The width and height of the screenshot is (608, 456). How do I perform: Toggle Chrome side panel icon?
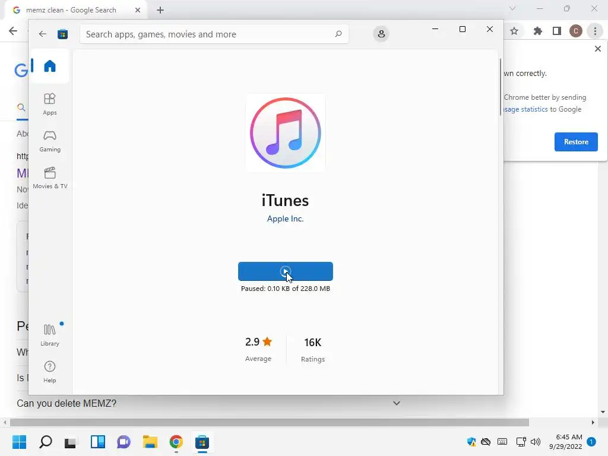pos(557,31)
